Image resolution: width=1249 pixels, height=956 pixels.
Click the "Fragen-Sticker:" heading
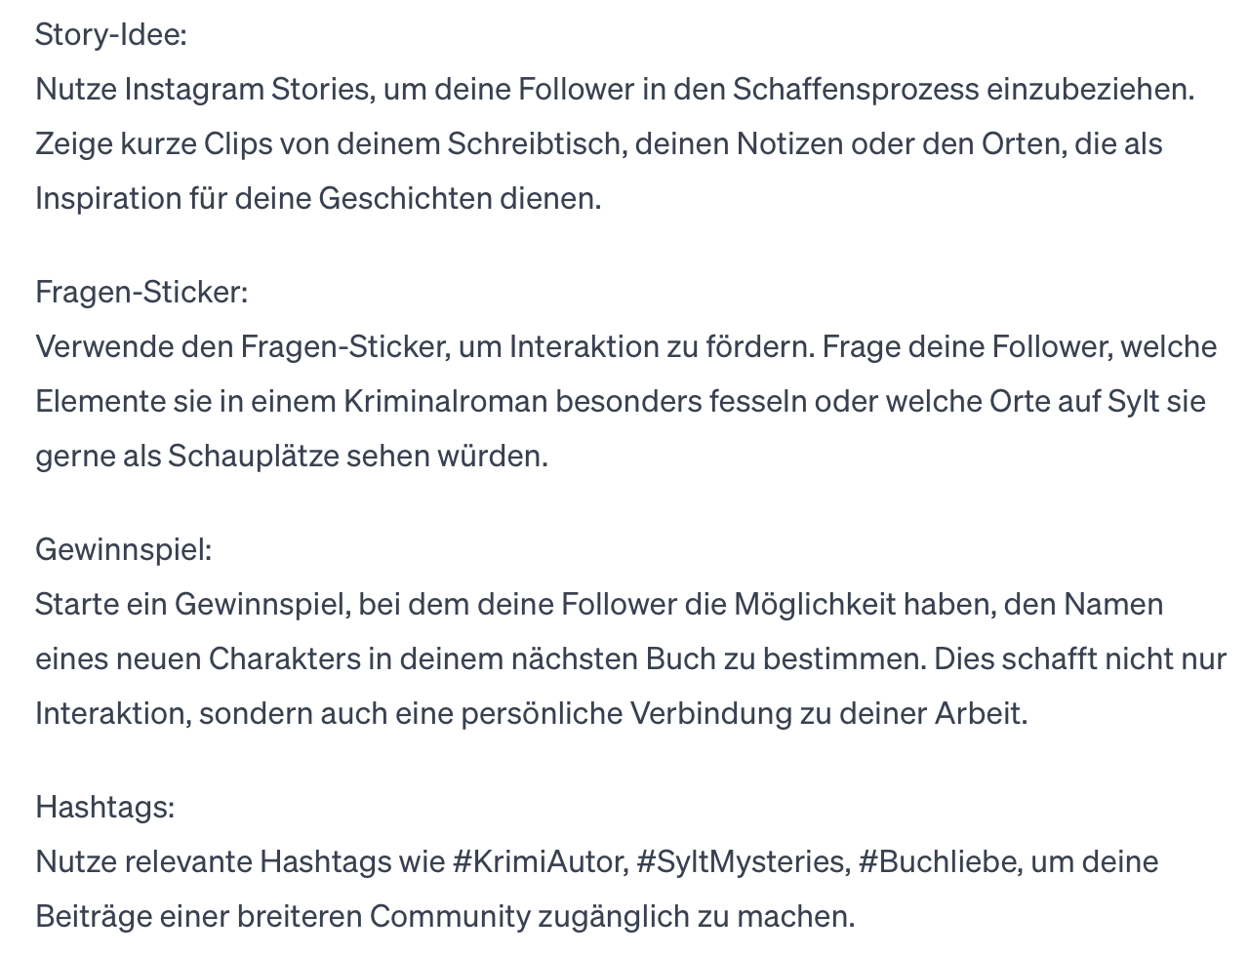pyautogui.click(x=141, y=292)
